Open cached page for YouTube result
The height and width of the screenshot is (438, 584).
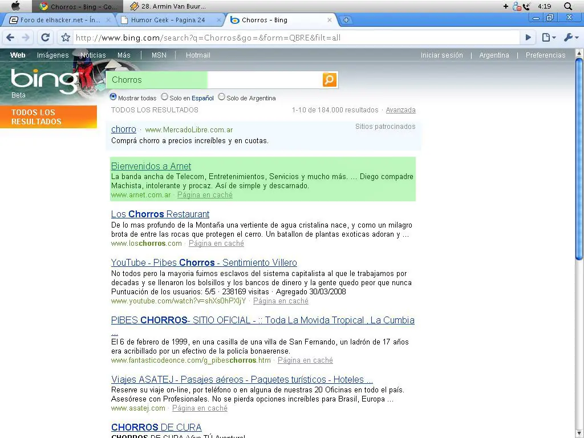(281, 301)
